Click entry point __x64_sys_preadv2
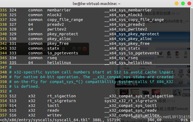193x122 pixels. coord(125,24)
